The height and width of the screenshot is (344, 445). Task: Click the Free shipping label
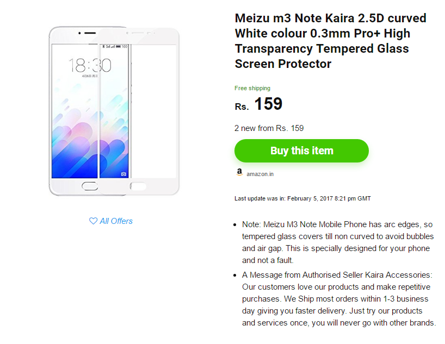click(252, 88)
